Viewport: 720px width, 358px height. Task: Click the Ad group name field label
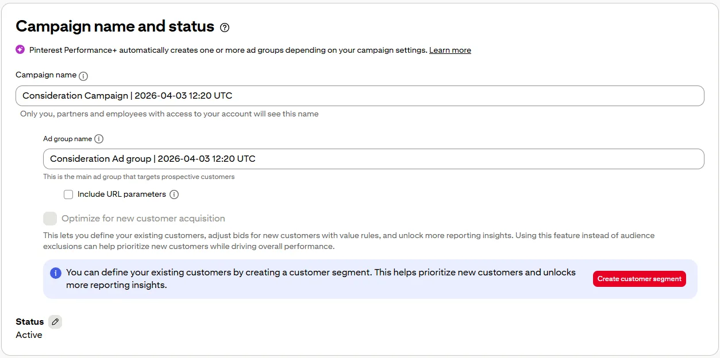point(67,139)
